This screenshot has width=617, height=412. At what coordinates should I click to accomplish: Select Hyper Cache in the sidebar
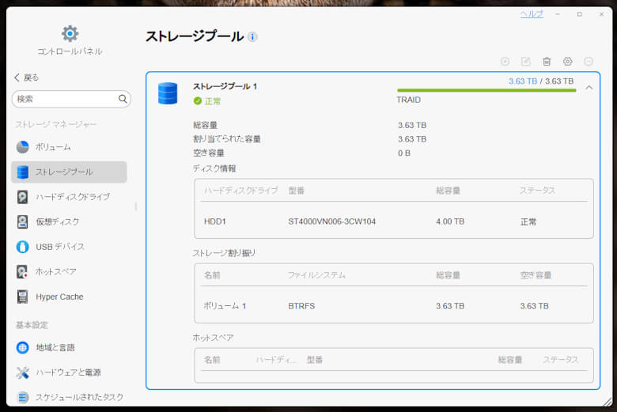pyautogui.click(x=59, y=297)
